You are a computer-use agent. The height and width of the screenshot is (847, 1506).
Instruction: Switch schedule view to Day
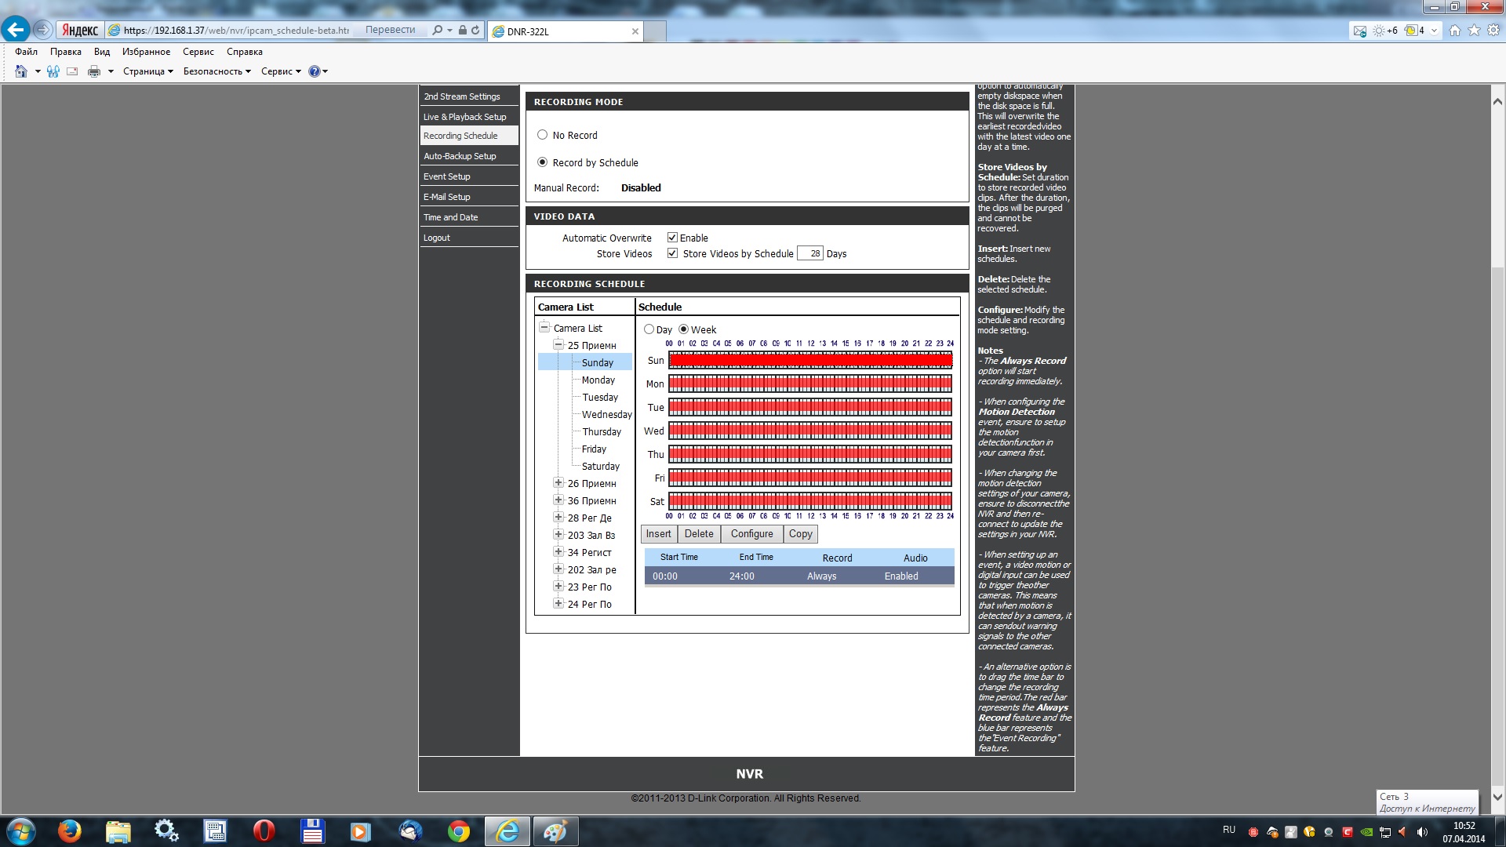coord(649,329)
